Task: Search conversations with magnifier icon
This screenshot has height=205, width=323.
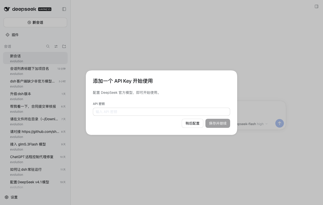Action: pos(48,46)
